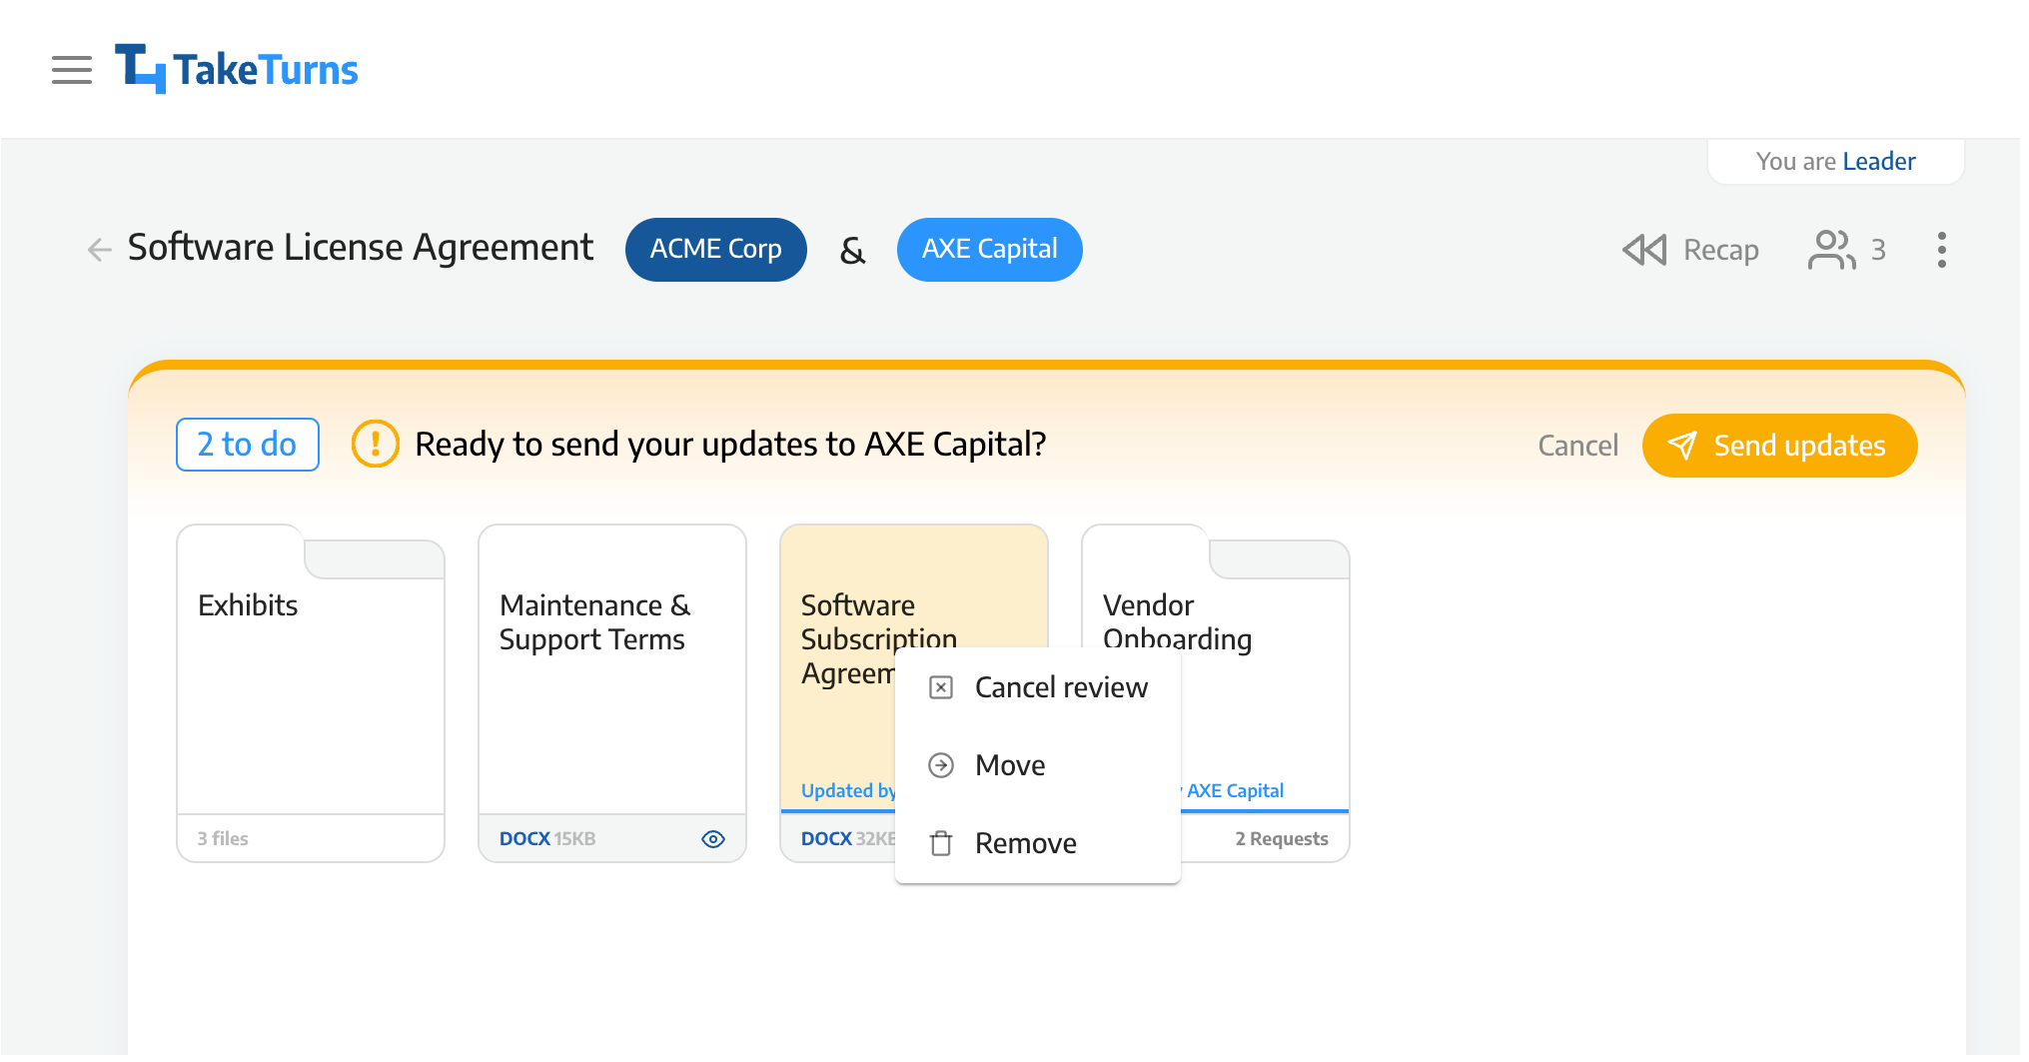2029x1062 pixels.
Task: Click the Software License Agreement title
Action: (361, 248)
